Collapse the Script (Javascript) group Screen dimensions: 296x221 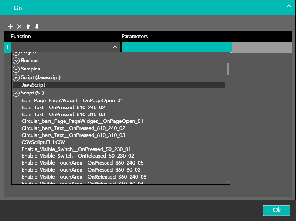point(16,77)
